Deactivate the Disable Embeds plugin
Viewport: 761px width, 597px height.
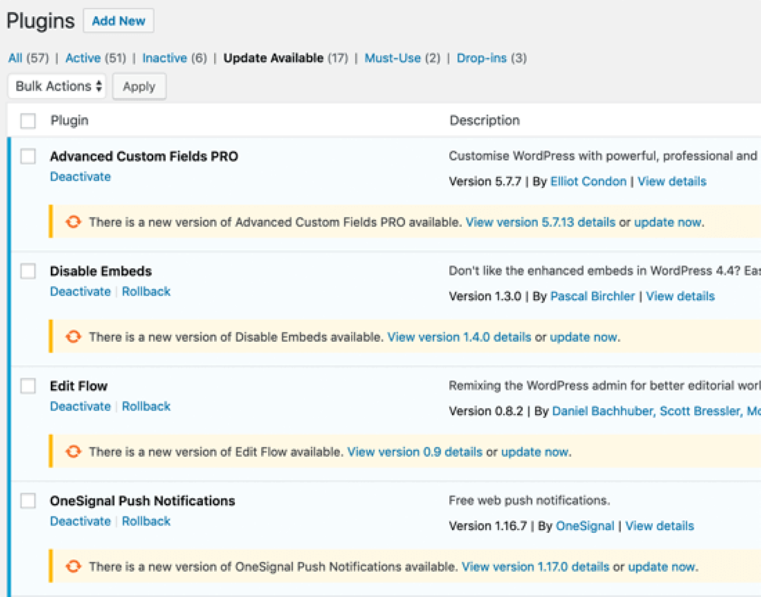coord(81,292)
